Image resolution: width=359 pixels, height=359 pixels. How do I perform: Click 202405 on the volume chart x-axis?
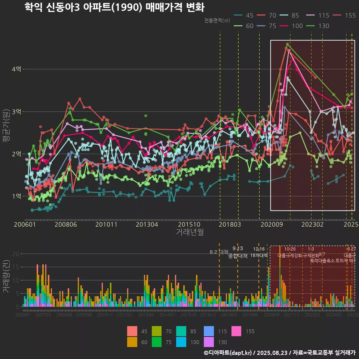point(334,315)
